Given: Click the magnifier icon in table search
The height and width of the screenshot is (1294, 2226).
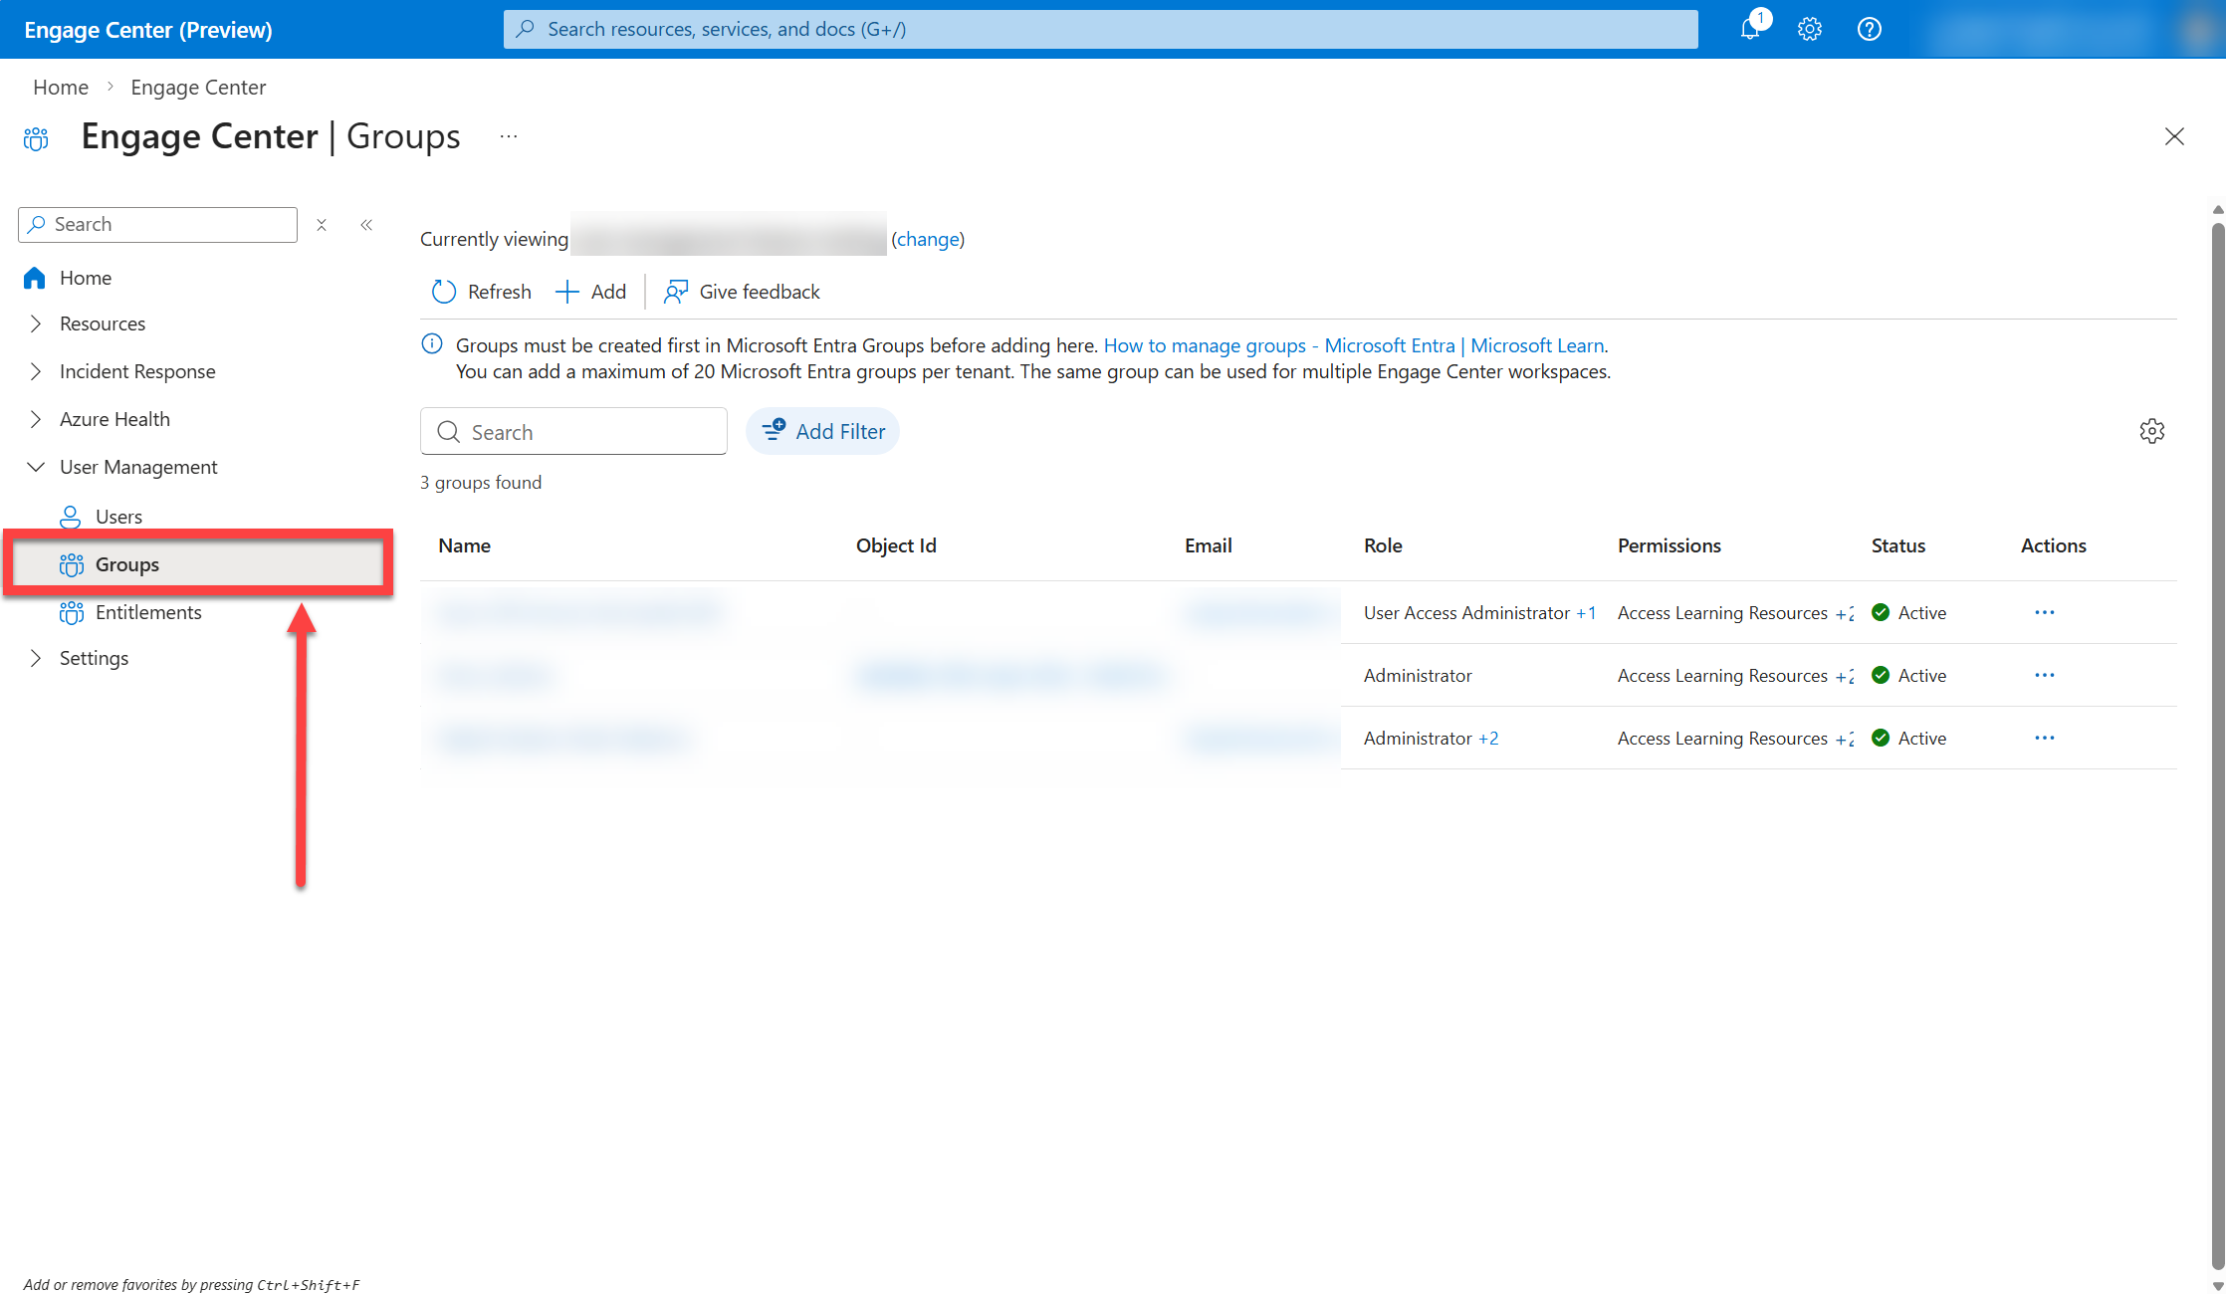Looking at the screenshot, I should pos(449,432).
